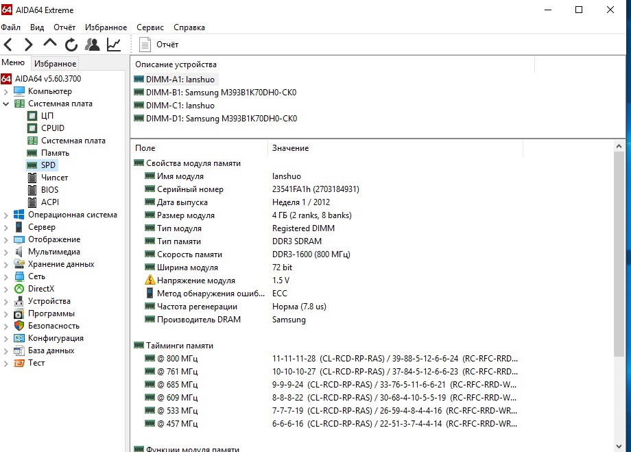The image size is (631, 452).
Task: Click the DirectX Xbox icon
Action: tap(19, 289)
